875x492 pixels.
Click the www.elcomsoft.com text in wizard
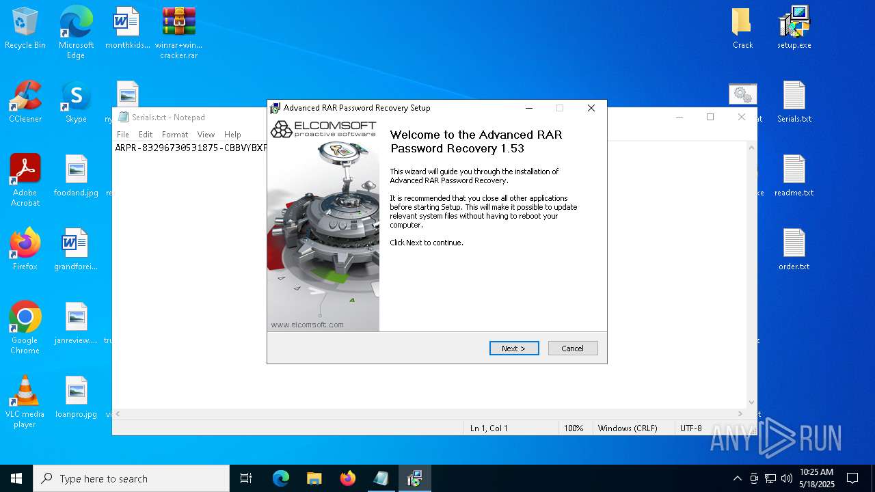point(307,325)
